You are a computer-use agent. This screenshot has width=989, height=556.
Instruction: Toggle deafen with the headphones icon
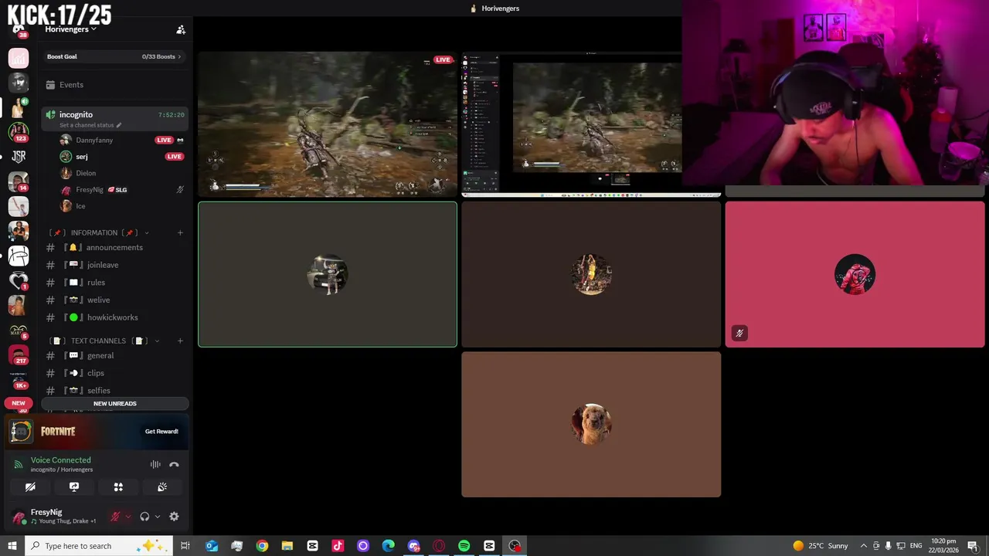tap(144, 517)
